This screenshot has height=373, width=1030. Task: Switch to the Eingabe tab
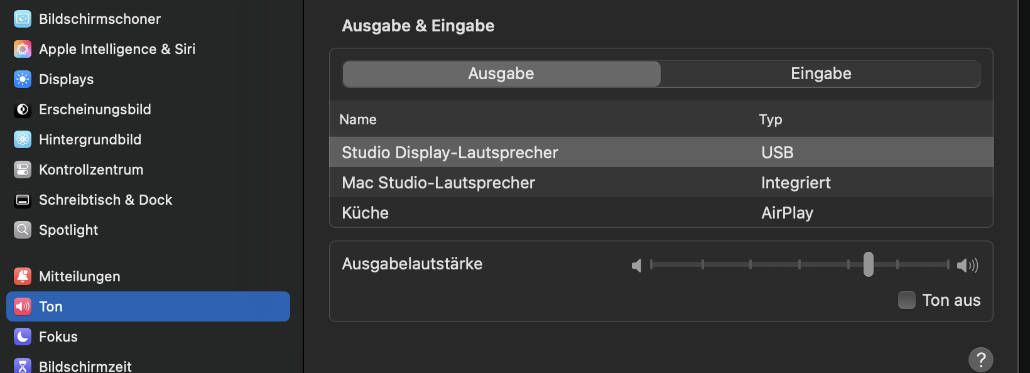point(820,74)
